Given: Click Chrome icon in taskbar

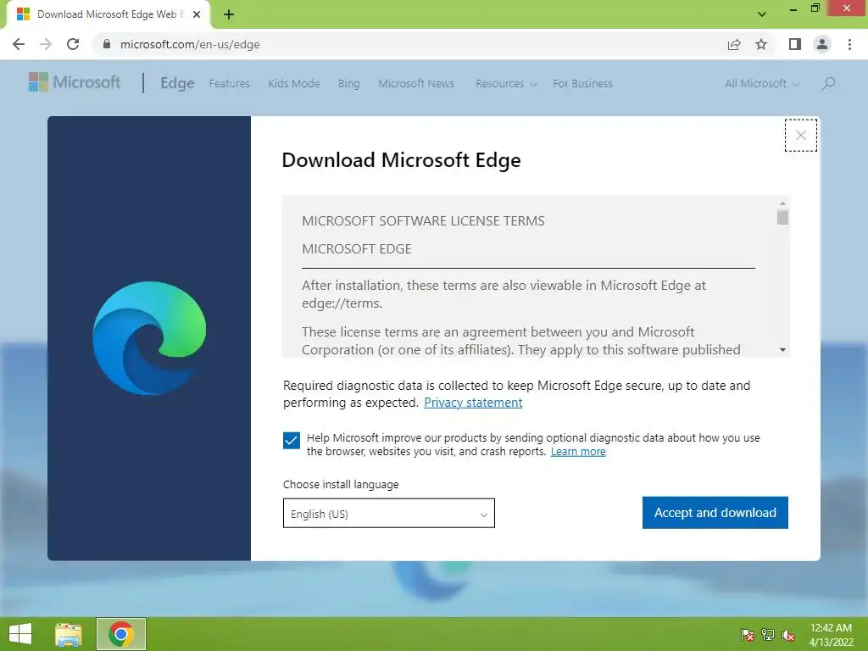Looking at the screenshot, I should click(x=120, y=634).
